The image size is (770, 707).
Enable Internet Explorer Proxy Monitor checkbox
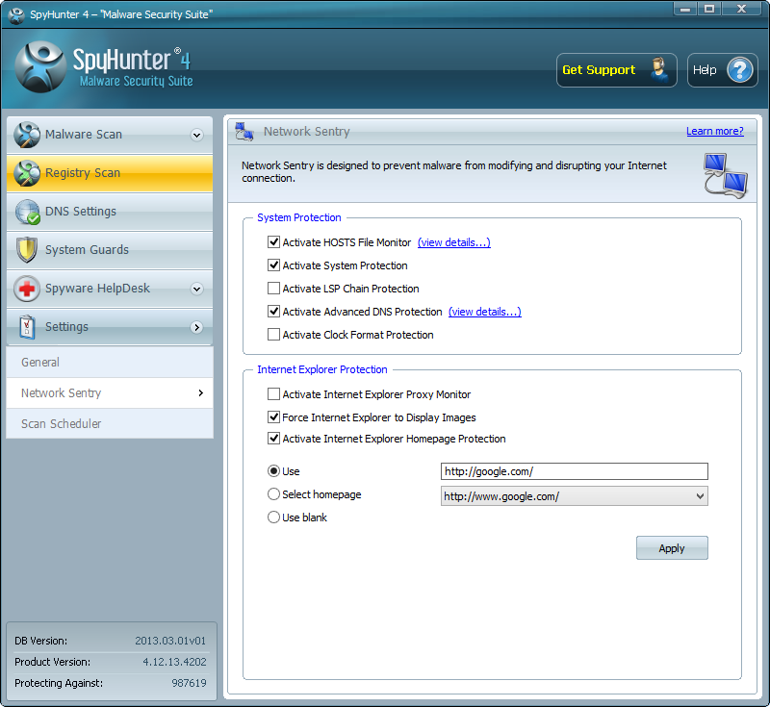(x=274, y=394)
